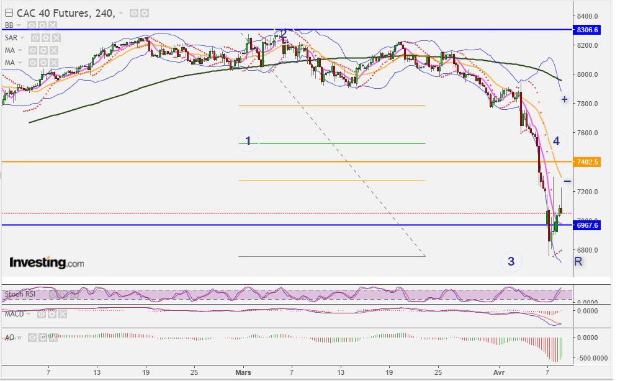Remove the AO indicator with its X
This screenshot has height=381, width=633.
(53, 338)
